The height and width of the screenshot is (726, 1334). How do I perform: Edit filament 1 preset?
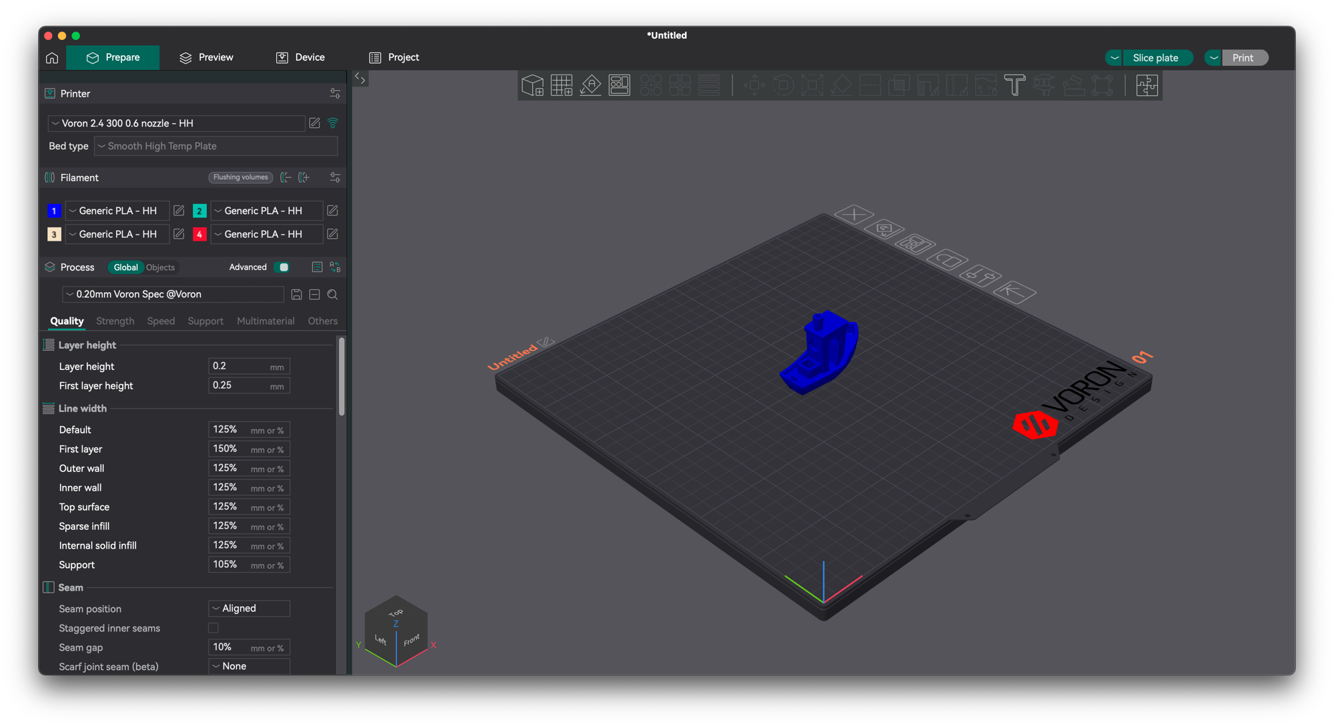(x=179, y=211)
